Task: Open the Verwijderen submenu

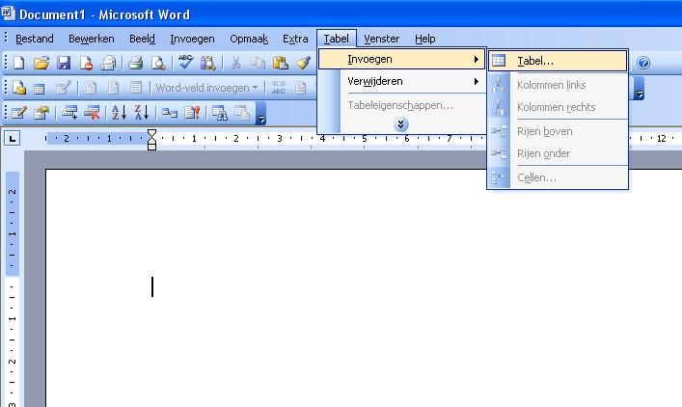Action: (402, 81)
